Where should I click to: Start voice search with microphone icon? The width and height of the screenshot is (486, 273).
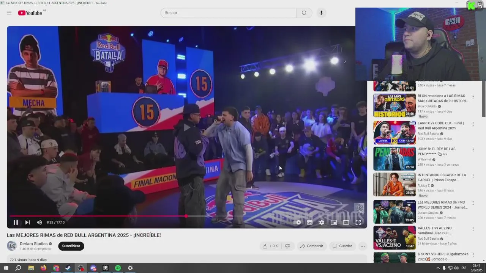[x=321, y=13]
